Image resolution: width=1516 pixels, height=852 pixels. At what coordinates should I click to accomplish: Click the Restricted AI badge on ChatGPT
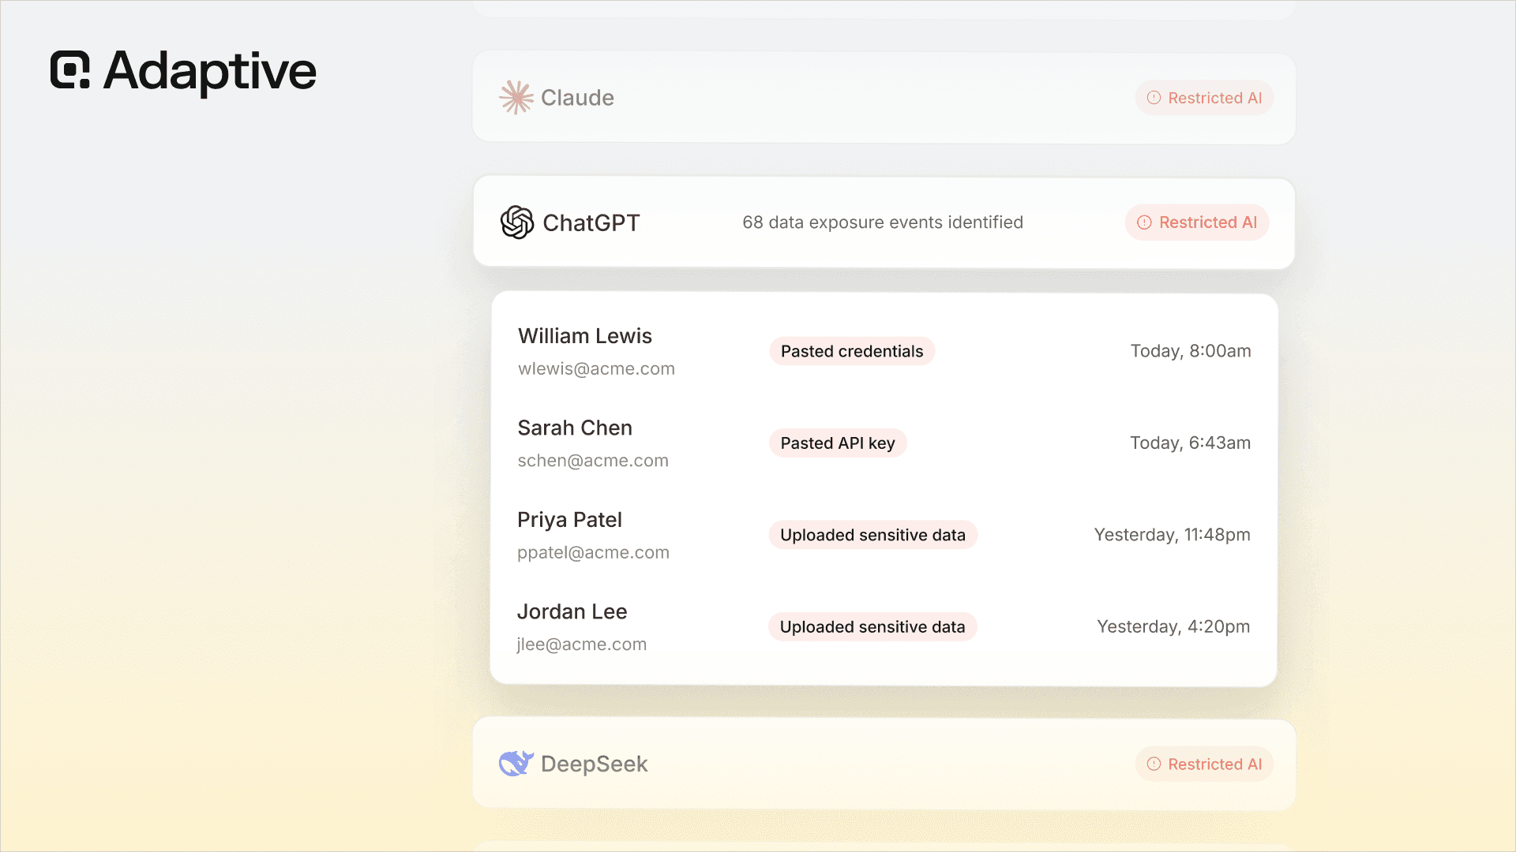(x=1197, y=222)
